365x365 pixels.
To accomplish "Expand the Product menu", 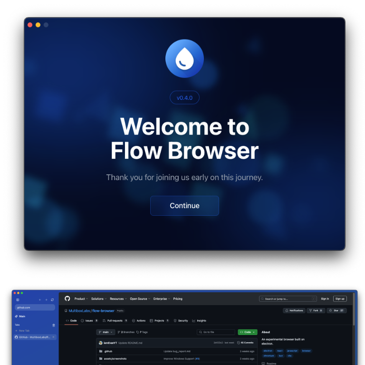I will point(81,298).
